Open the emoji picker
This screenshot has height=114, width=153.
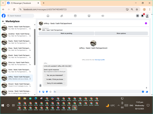[x=143, y=92]
